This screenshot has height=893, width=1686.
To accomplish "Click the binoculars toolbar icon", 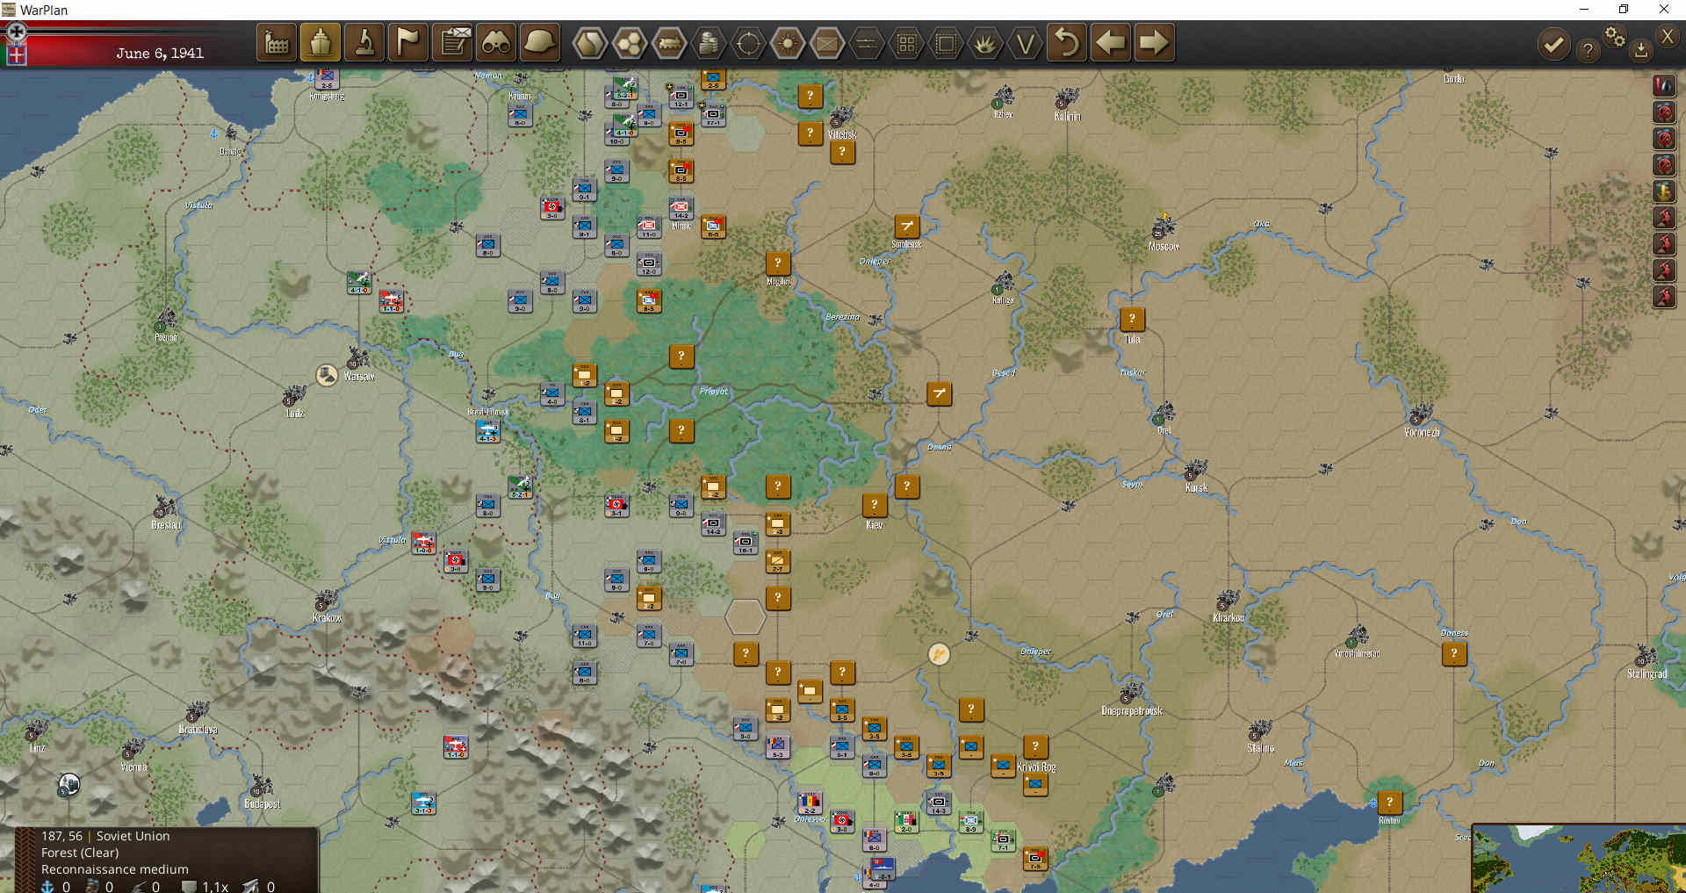I will 496,42.
